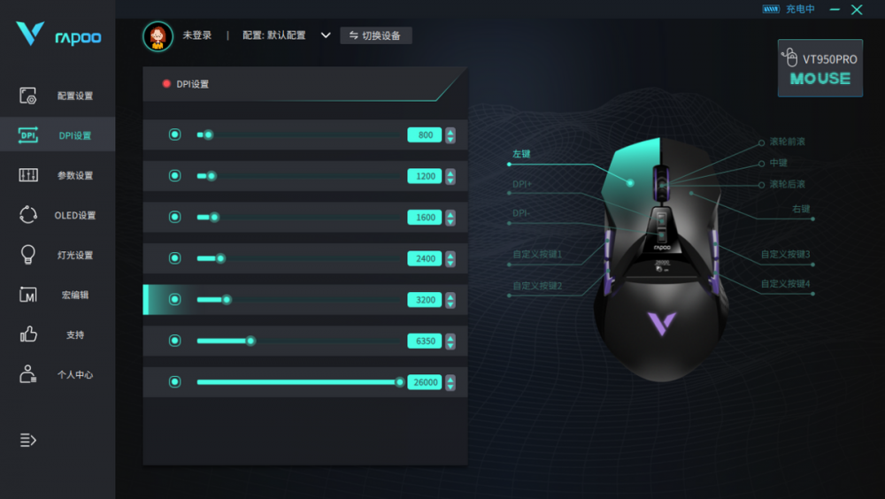Select the 26000 DPI radio button
This screenshot has height=499, width=885.
175,381
